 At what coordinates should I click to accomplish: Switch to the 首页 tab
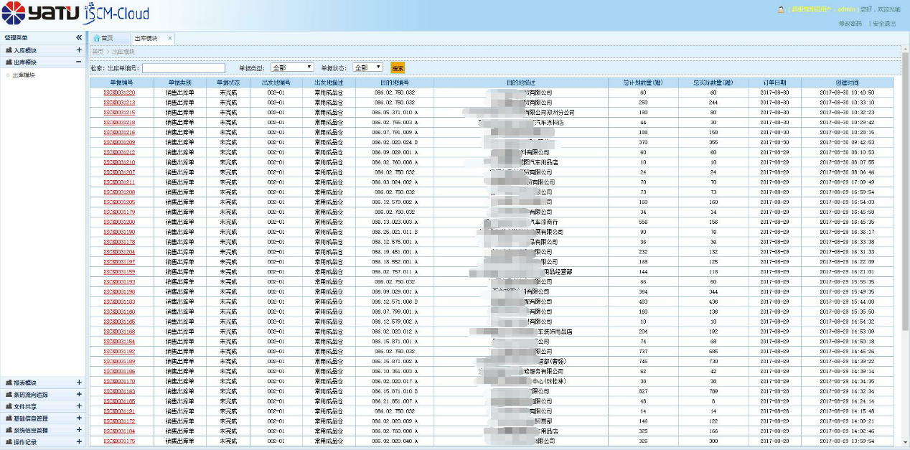106,38
